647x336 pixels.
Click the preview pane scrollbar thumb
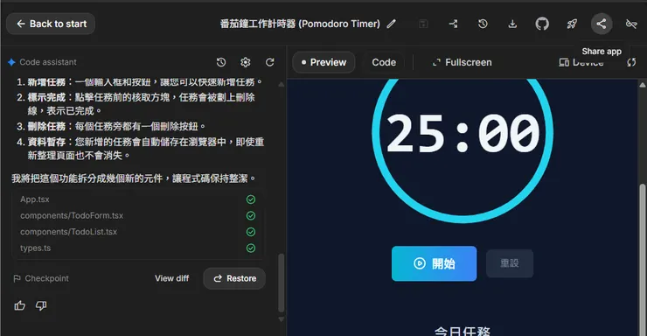point(643,260)
